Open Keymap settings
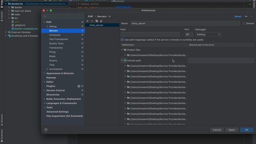 coord(51,78)
